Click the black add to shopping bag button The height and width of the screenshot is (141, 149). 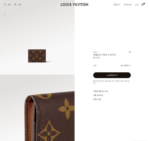click(112, 75)
